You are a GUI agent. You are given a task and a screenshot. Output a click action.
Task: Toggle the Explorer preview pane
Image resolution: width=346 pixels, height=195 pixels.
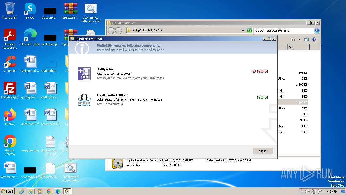point(307,40)
